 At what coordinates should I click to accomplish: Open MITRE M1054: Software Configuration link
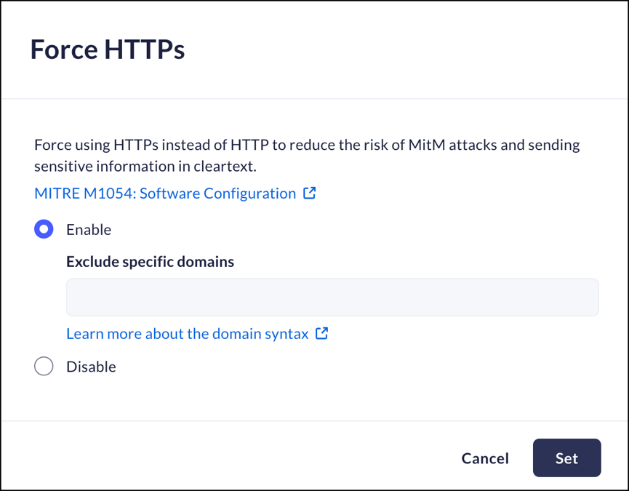pos(165,193)
